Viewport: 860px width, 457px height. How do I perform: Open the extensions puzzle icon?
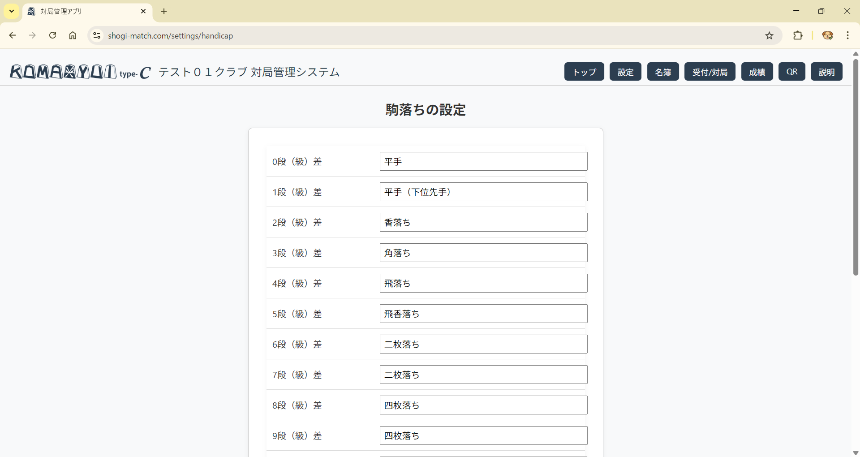798,35
